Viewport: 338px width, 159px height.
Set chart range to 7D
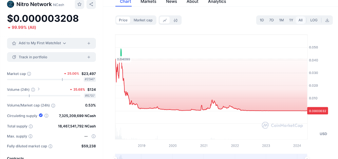click(271, 20)
